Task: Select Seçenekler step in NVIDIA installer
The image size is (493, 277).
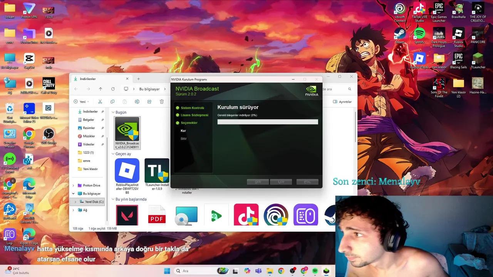Action: tap(189, 123)
